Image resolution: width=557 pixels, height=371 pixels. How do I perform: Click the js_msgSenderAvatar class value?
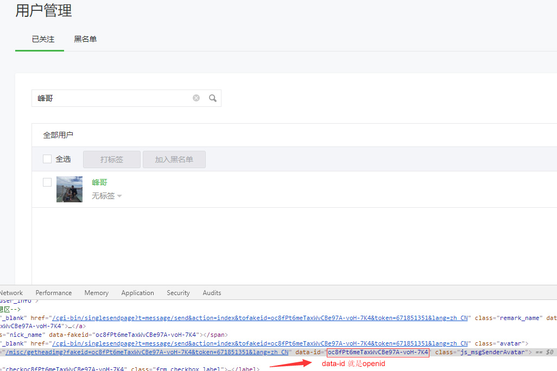(x=492, y=352)
